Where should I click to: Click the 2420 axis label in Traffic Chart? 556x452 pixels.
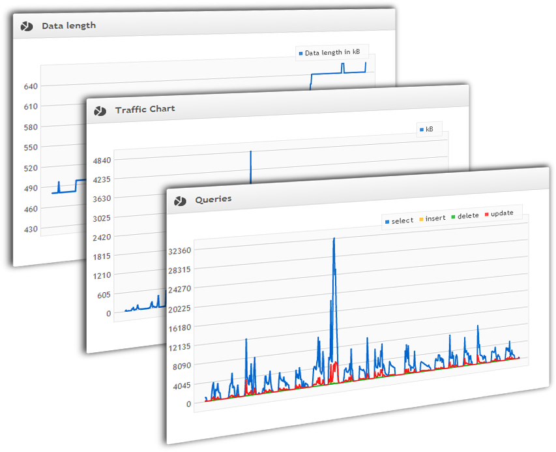[x=102, y=237]
